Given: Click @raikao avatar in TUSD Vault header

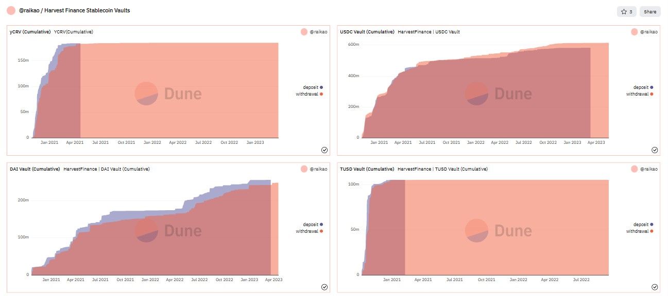Looking at the screenshot, I should (x=634, y=169).
